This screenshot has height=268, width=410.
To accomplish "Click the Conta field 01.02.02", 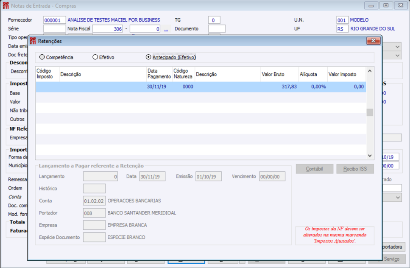I will point(95,201).
